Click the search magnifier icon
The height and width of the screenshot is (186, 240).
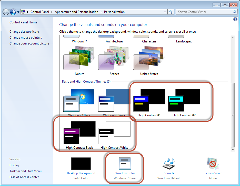234,12
